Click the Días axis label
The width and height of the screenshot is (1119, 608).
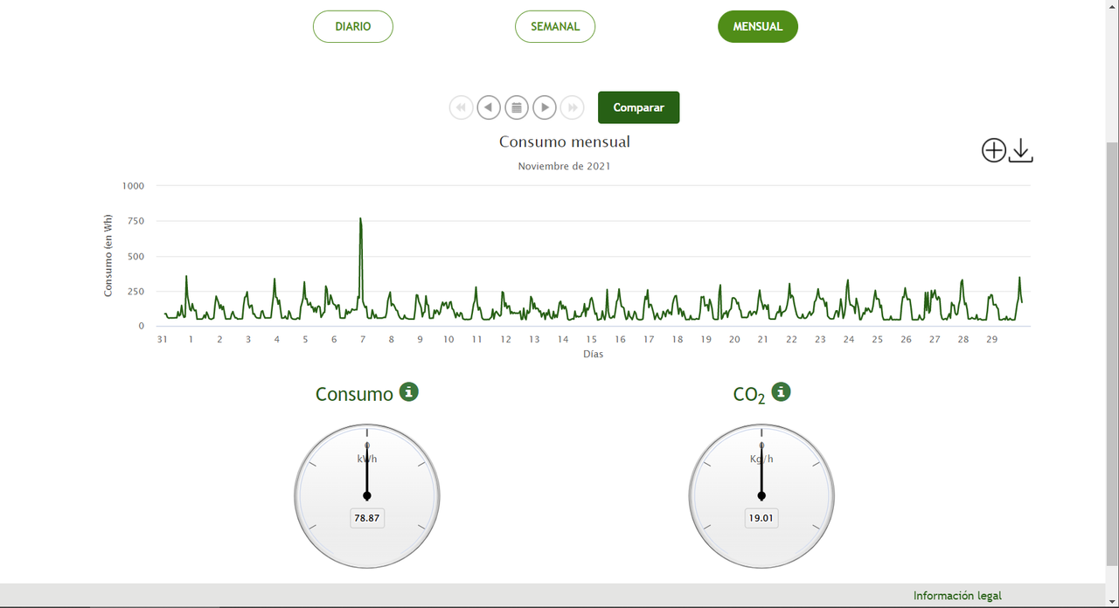click(594, 355)
